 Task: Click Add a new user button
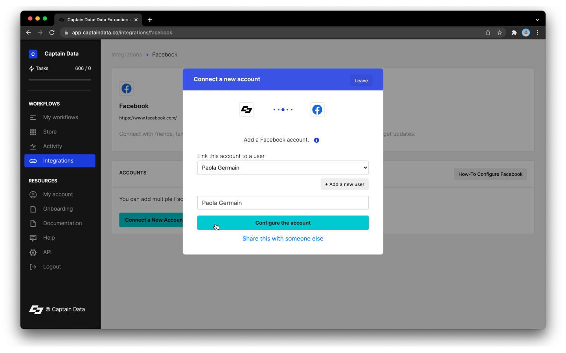click(345, 184)
